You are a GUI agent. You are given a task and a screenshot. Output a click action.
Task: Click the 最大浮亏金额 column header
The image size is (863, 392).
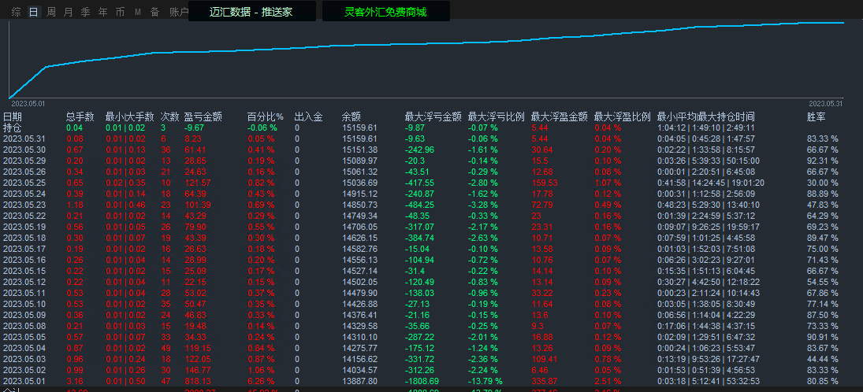pos(433,116)
